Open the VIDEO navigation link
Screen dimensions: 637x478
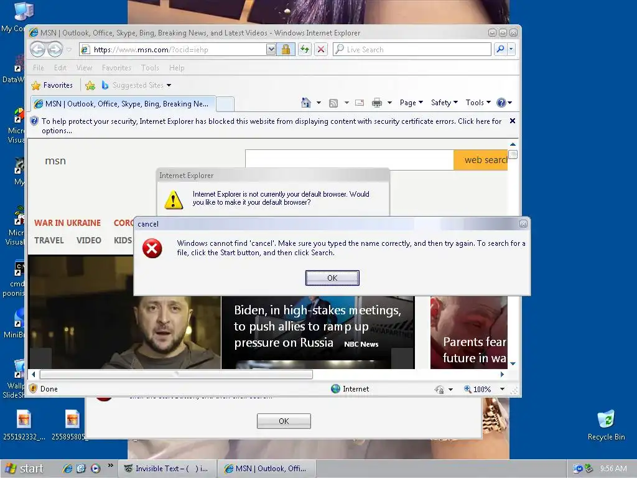(x=88, y=240)
